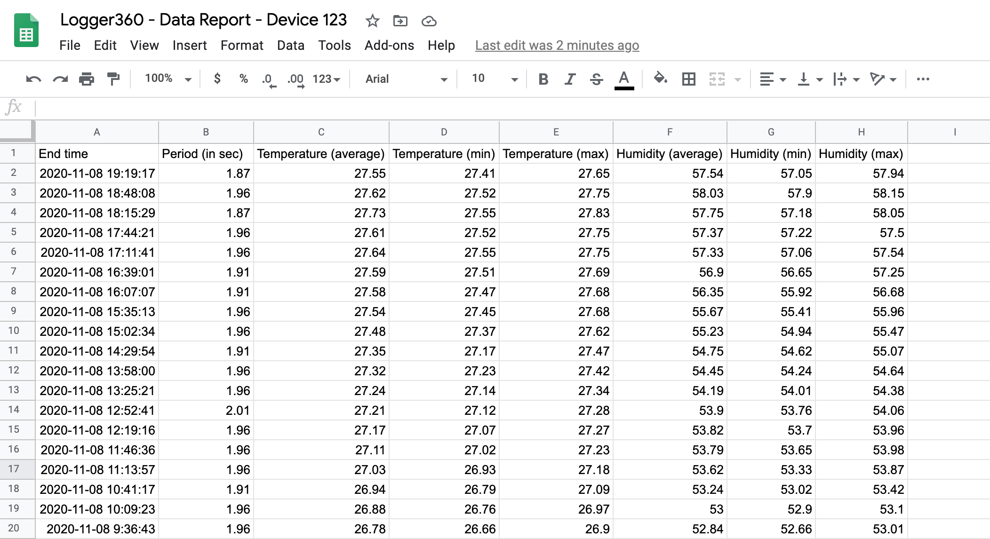
Task: Open the Borders tool
Action: [x=688, y=79]
